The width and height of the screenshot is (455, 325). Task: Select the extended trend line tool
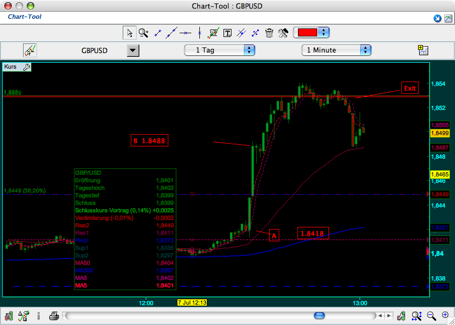coord(171,33)
